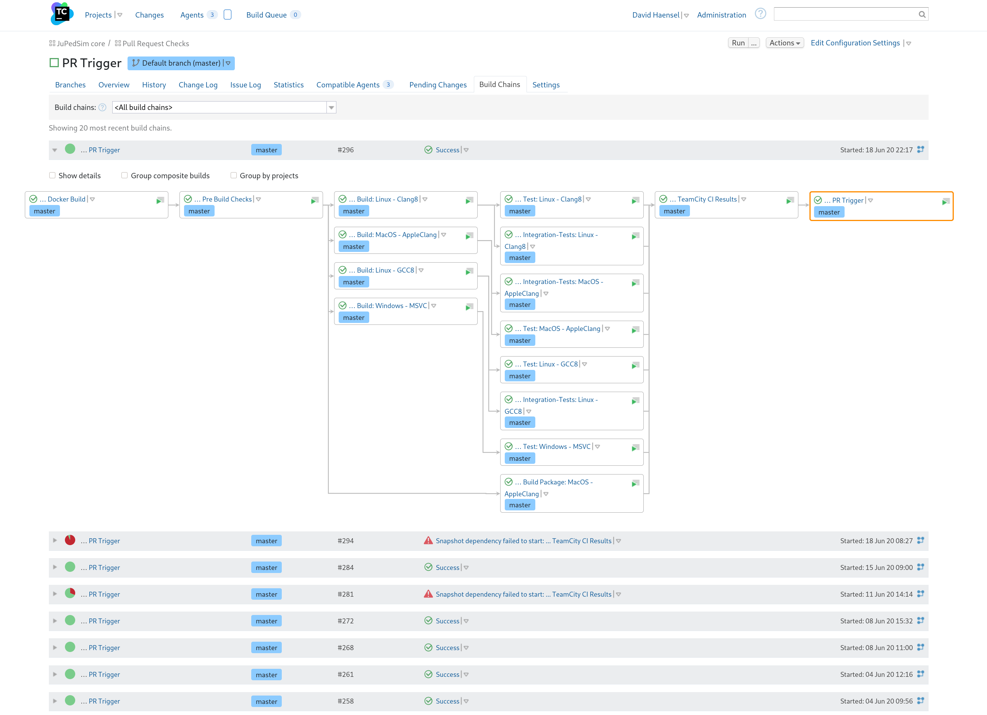Screen dimensions: 987x715
Task: Go to Pull Request Checks breadcrumb
Action: click(x=155, y=44)
